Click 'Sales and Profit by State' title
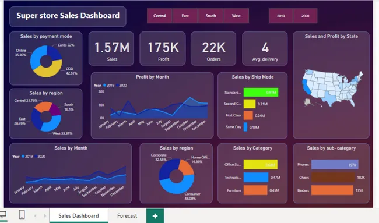379x223 pixels. point(331,36)
